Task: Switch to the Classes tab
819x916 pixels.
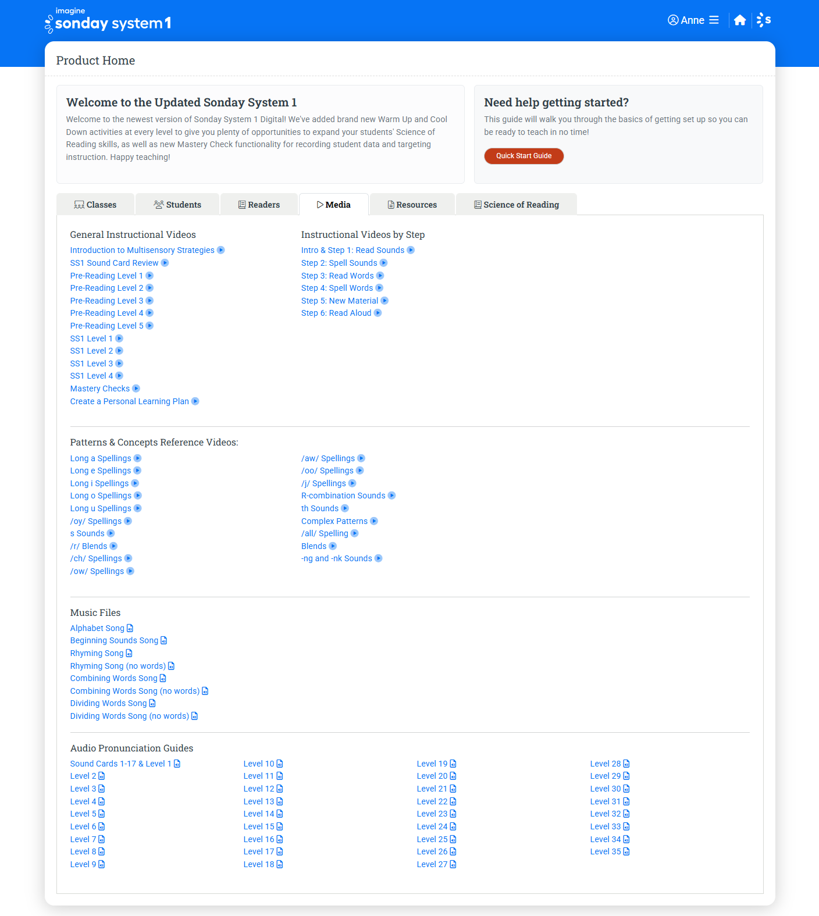Action: coord(95,205)
